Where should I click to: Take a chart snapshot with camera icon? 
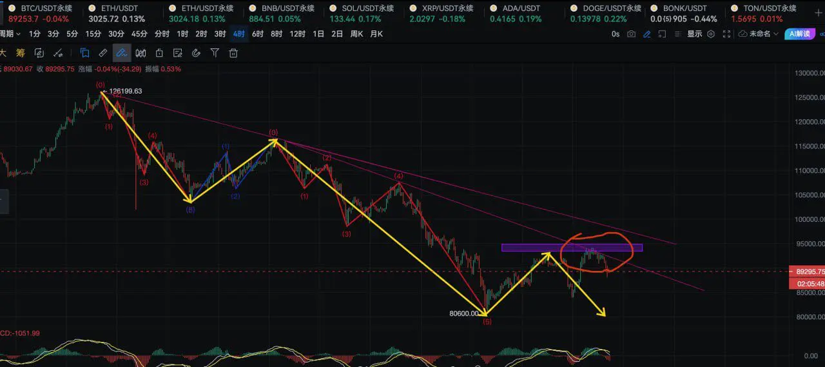point(632,34)
